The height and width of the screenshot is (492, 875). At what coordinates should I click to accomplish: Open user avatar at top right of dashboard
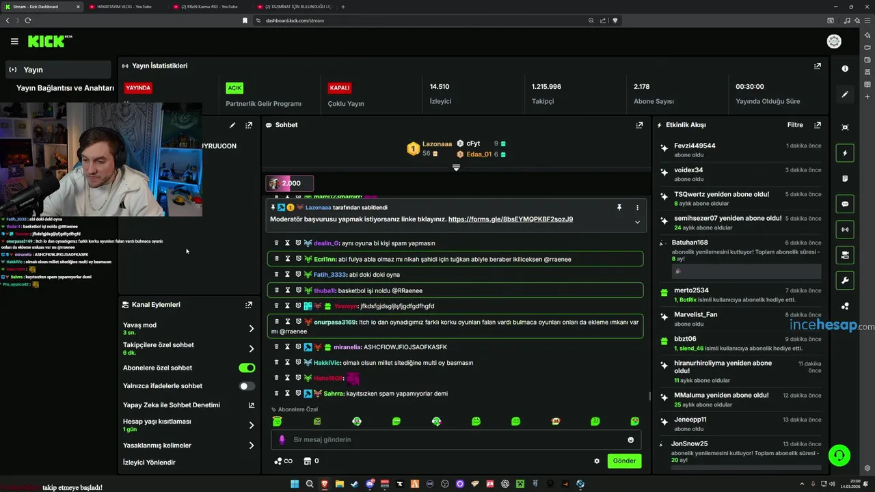coord(834,42)
